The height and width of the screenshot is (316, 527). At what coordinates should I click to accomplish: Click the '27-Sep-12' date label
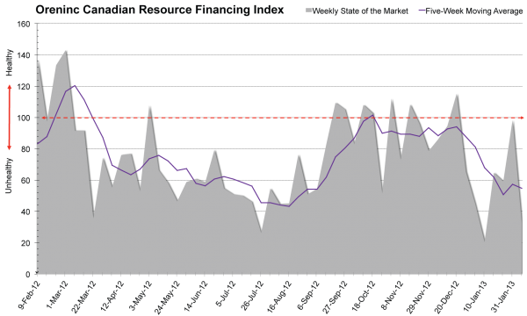click(x=336, y=297)
